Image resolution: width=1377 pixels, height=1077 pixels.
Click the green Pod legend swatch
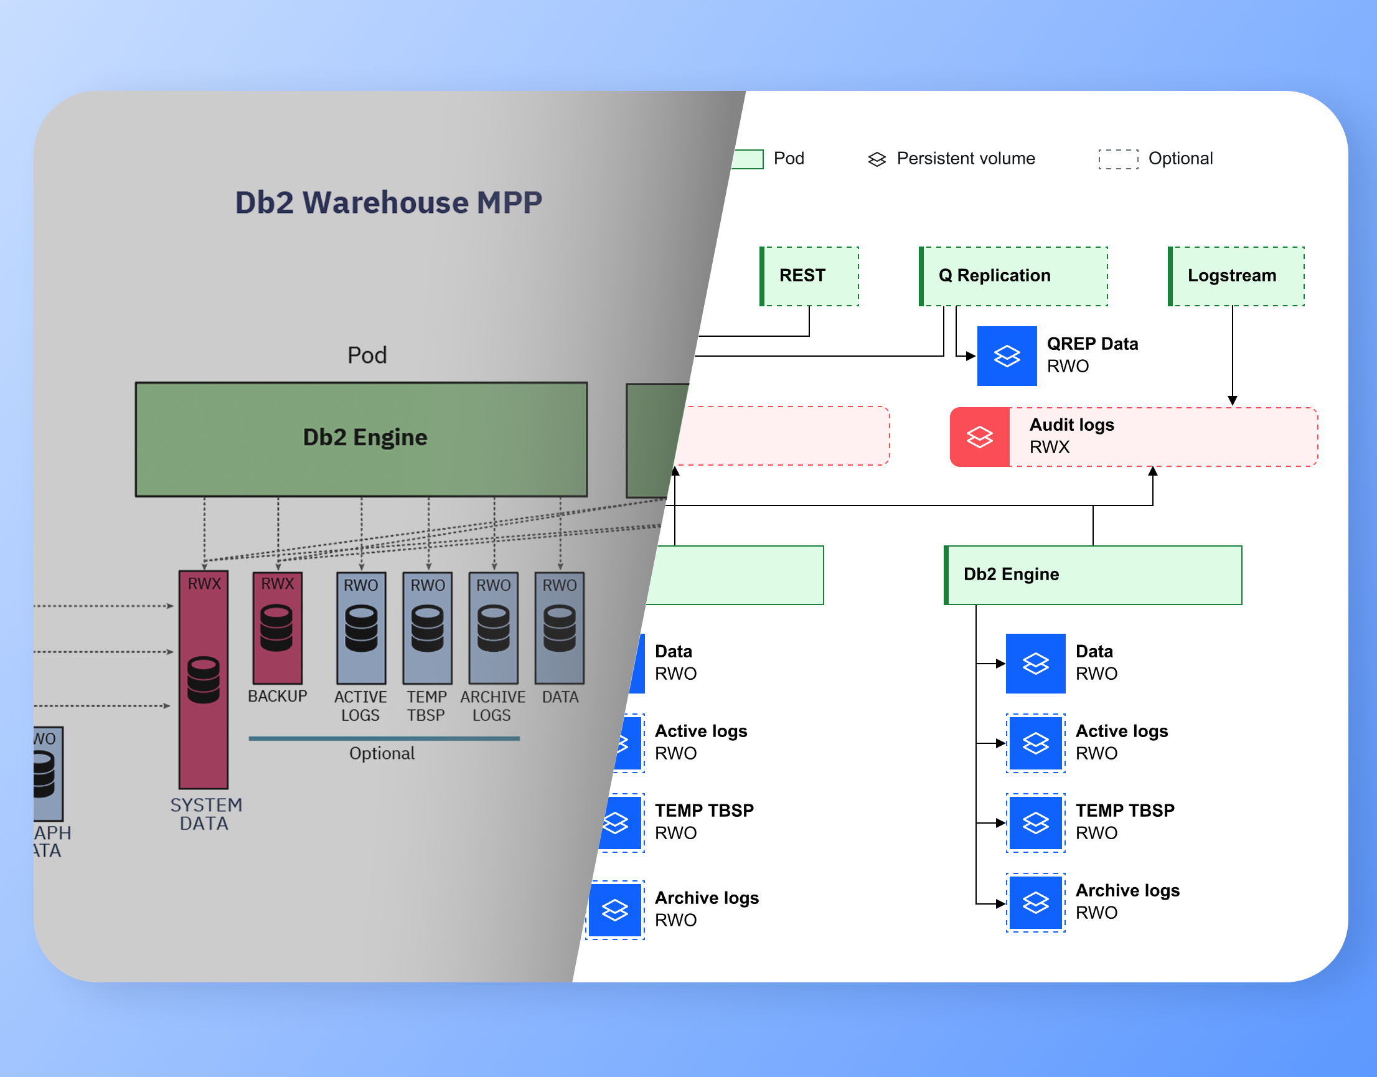pyautogui.click(x=748, y=159)
